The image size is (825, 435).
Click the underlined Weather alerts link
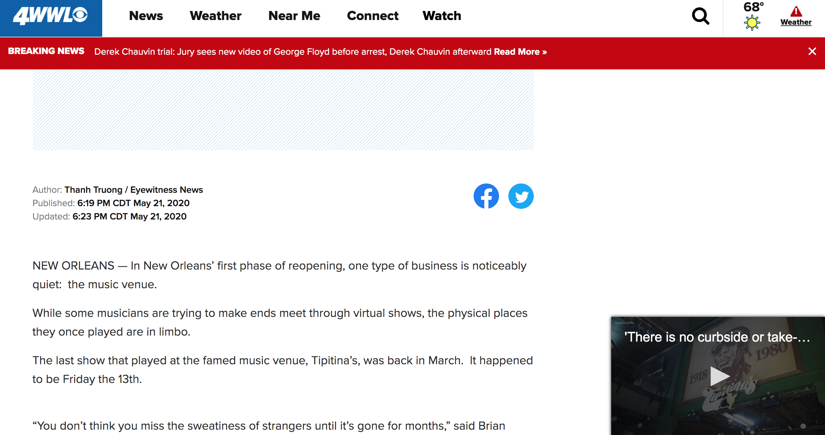[796, 22]
